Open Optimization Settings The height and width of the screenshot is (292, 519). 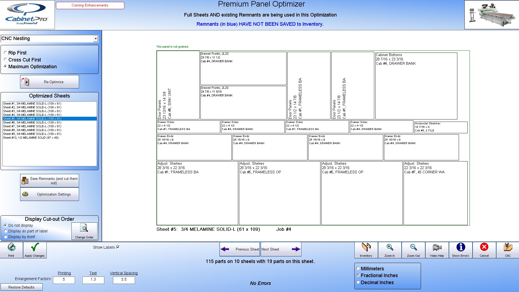coord(50,194)
